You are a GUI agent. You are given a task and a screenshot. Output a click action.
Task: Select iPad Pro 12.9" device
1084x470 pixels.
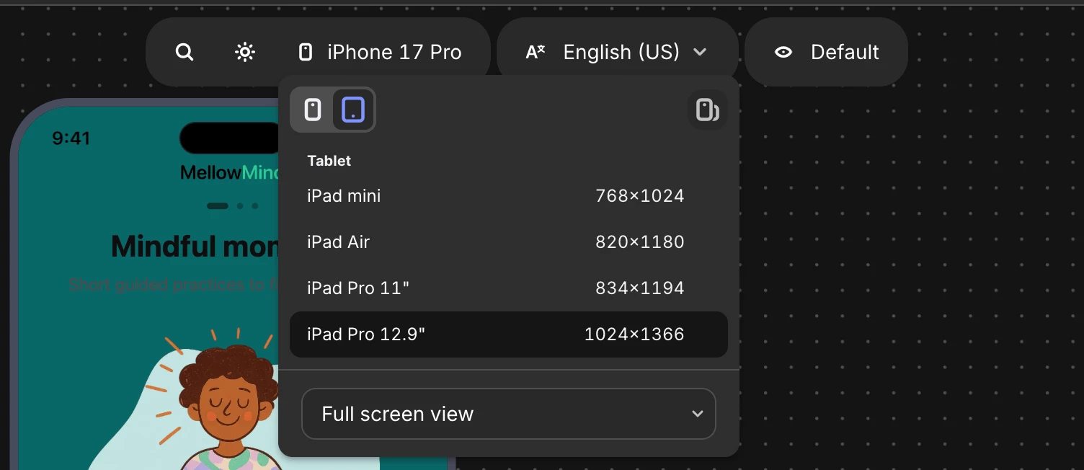tap(509, 334)
